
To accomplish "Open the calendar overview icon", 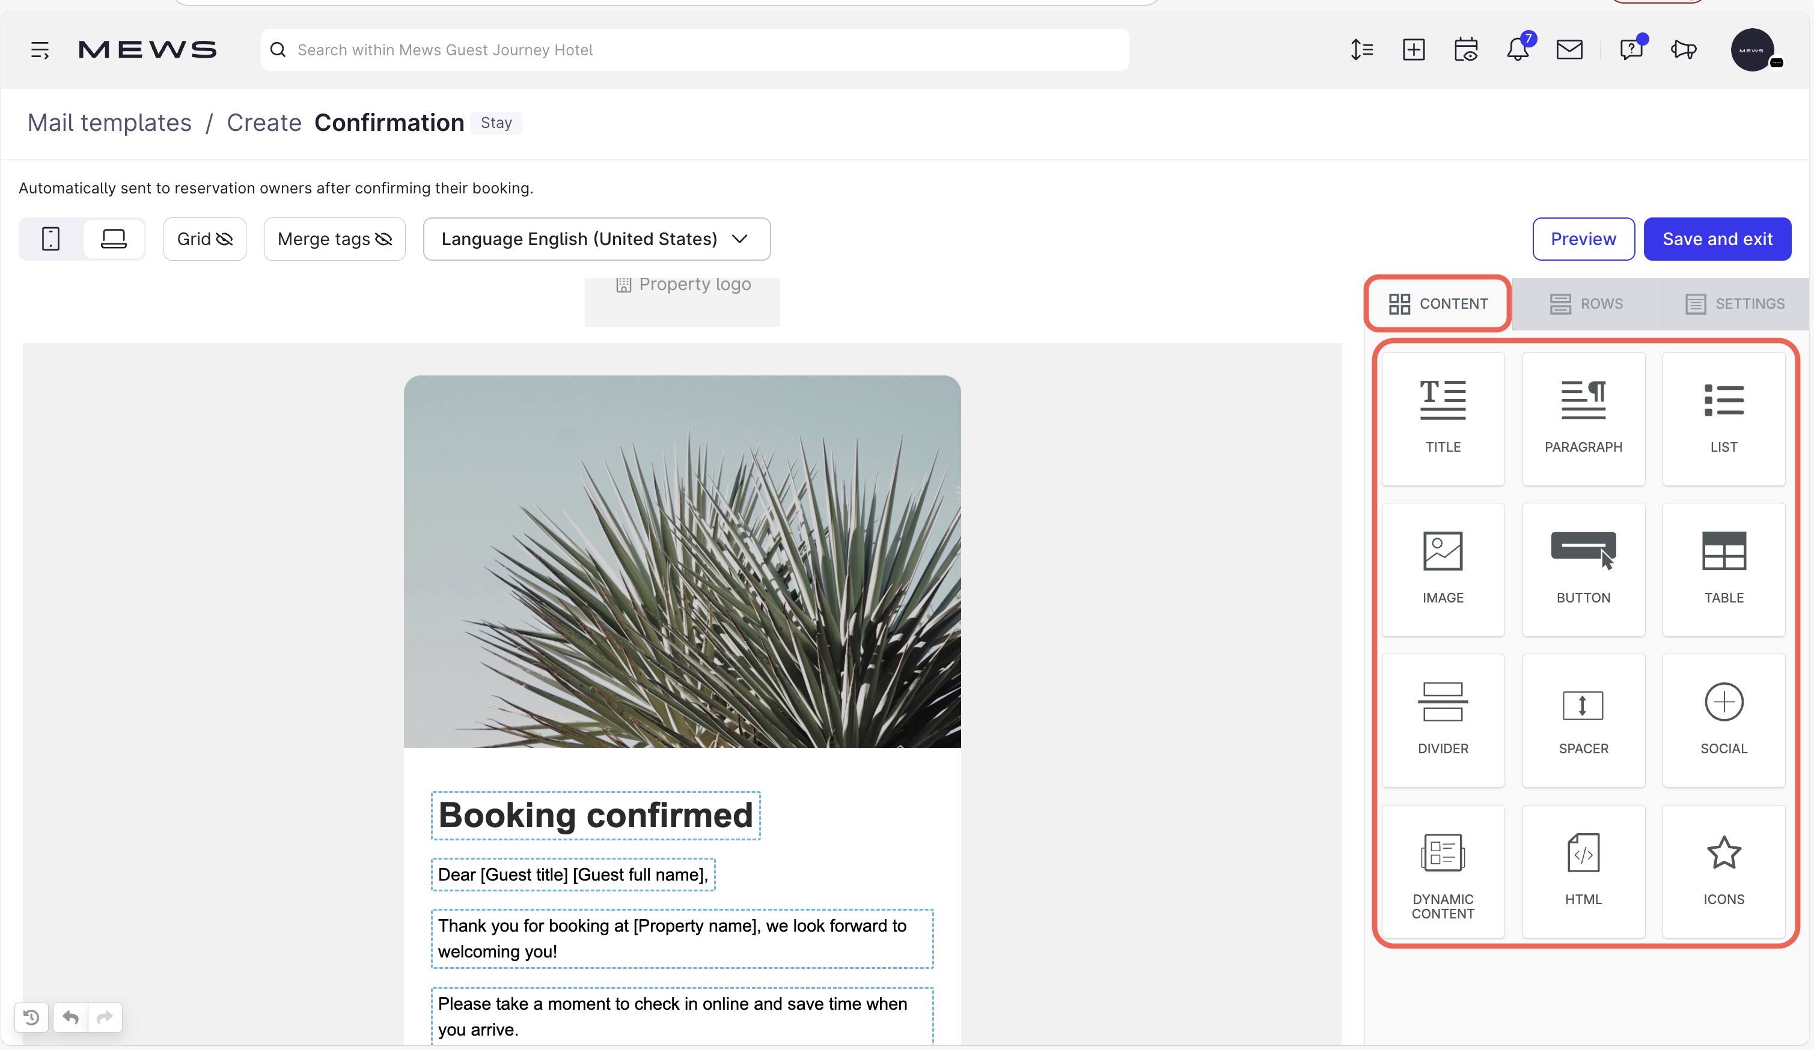I will (1465, 50).
